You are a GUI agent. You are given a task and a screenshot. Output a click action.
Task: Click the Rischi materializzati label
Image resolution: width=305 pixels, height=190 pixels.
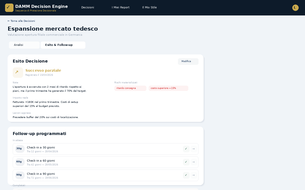126,83
